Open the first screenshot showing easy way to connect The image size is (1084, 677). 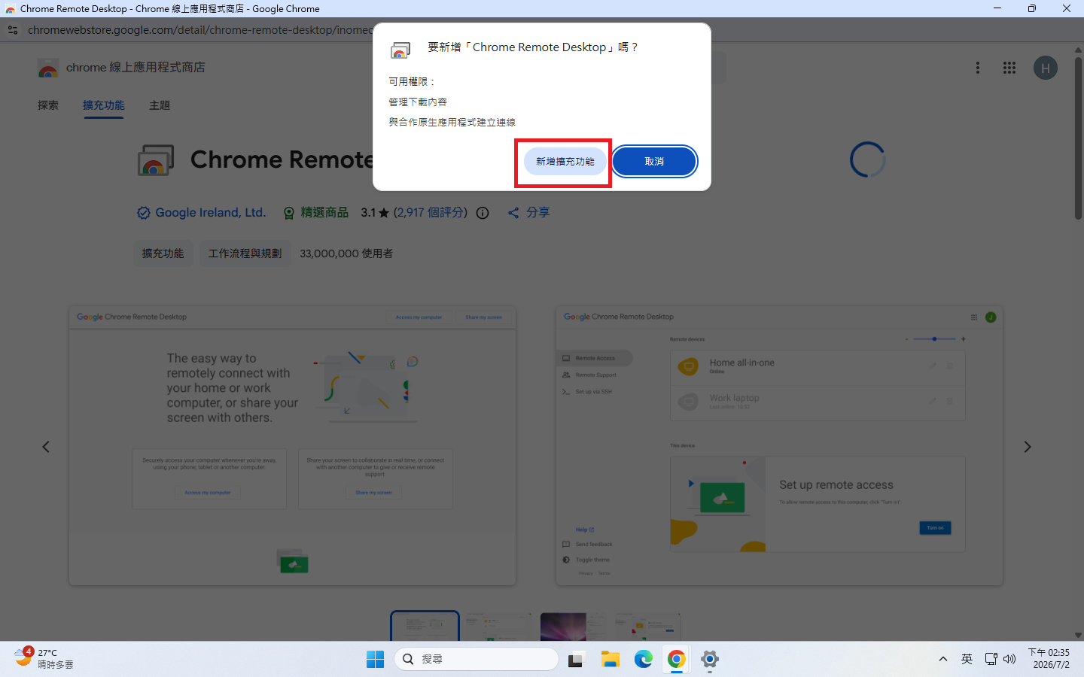click(292, 445)
